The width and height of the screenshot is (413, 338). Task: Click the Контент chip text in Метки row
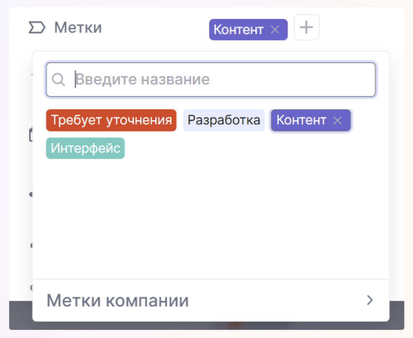click(x=238, y=30)
